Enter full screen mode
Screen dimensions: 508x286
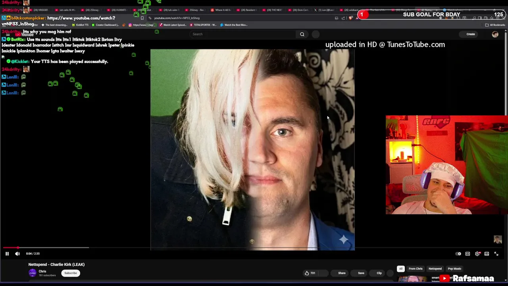click(496, 254)
